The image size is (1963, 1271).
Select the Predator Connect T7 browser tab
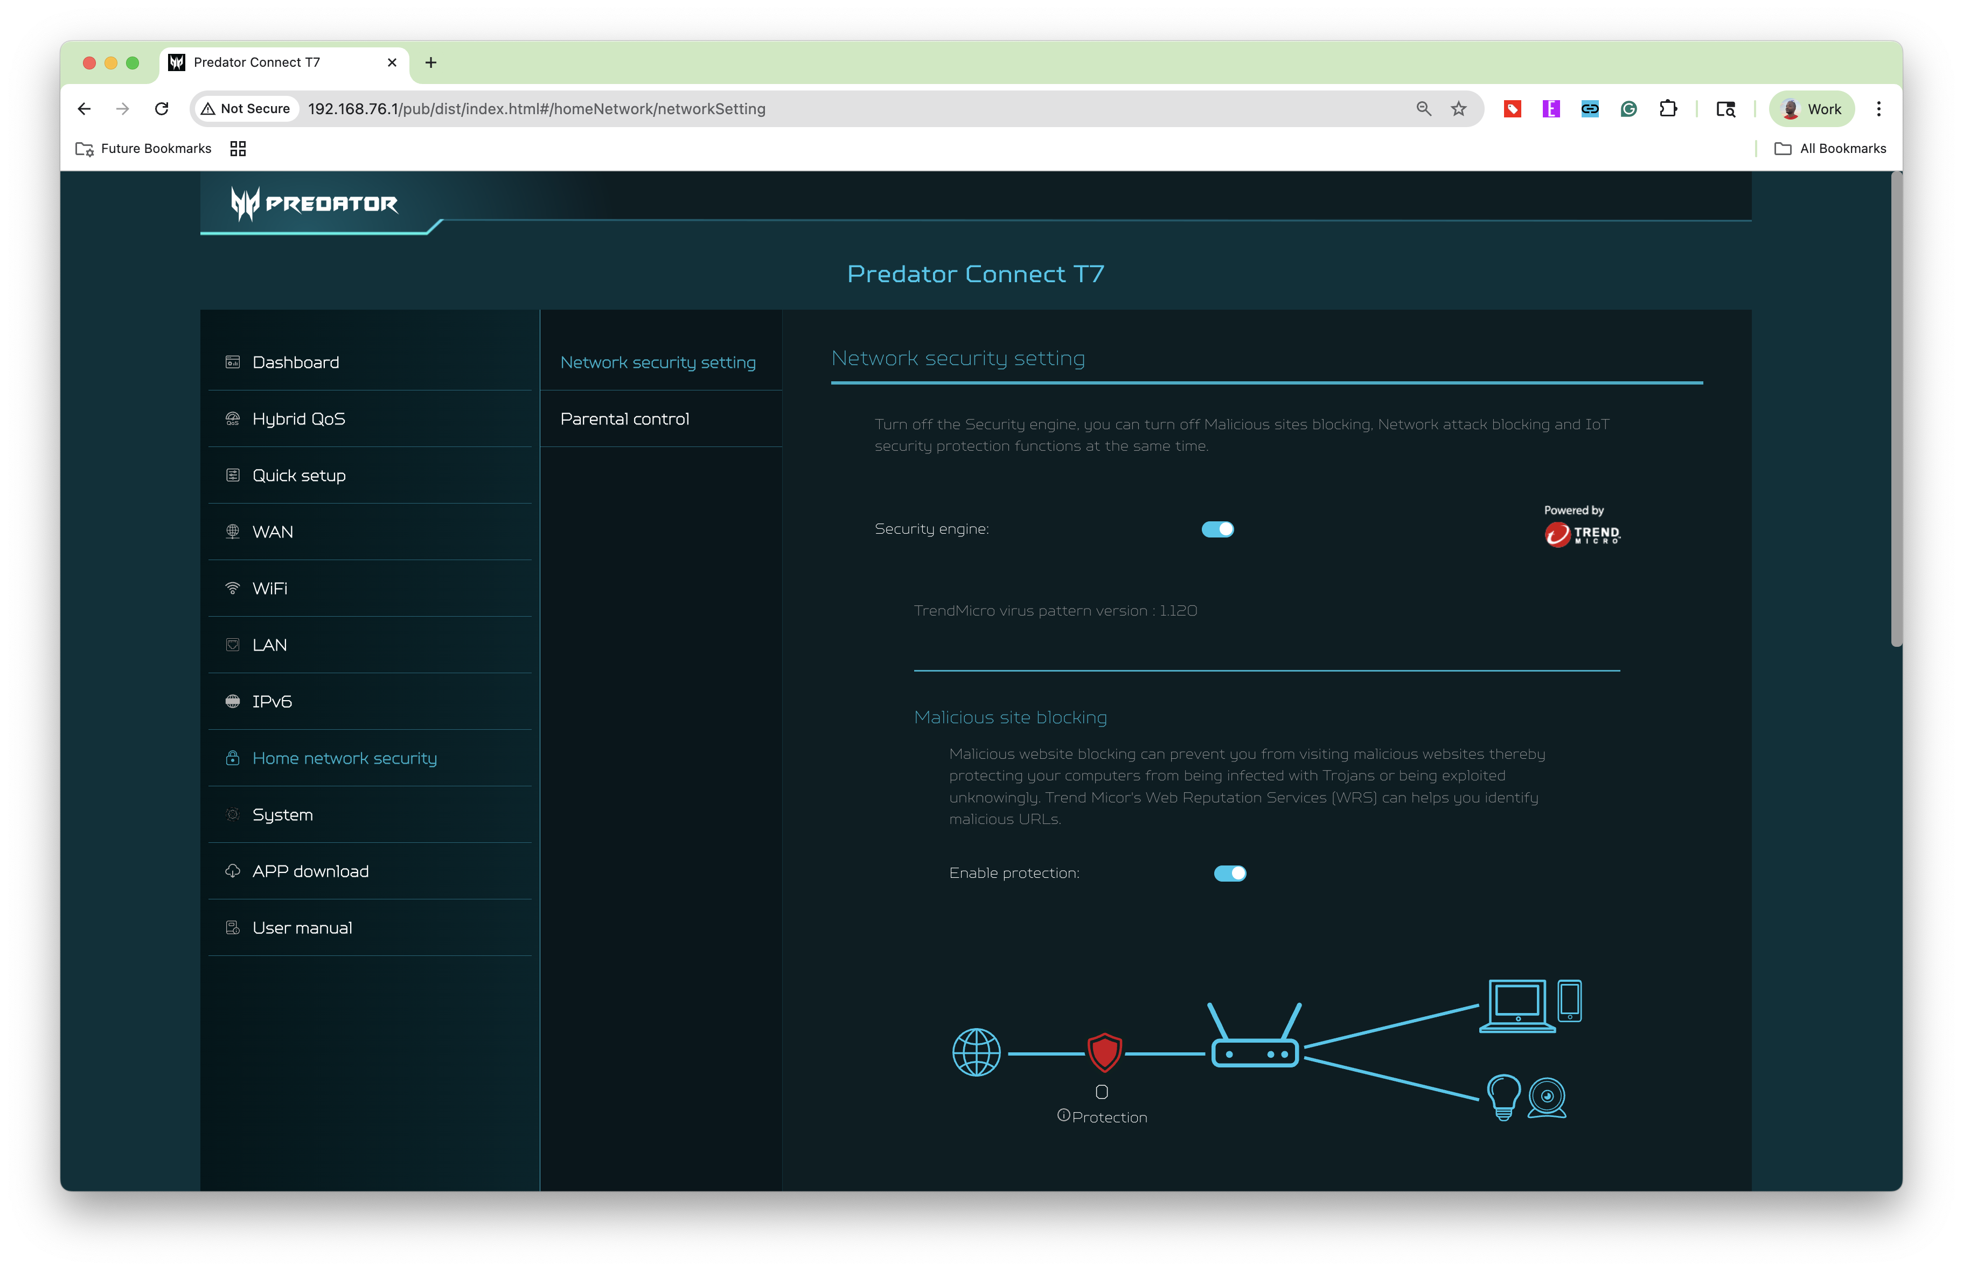coord(283,62)
